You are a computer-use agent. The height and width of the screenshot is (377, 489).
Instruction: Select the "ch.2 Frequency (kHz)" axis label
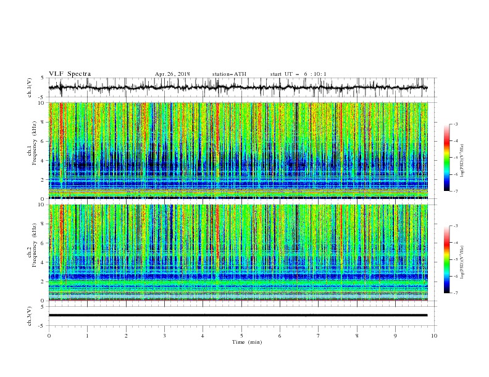coord(33,245)
